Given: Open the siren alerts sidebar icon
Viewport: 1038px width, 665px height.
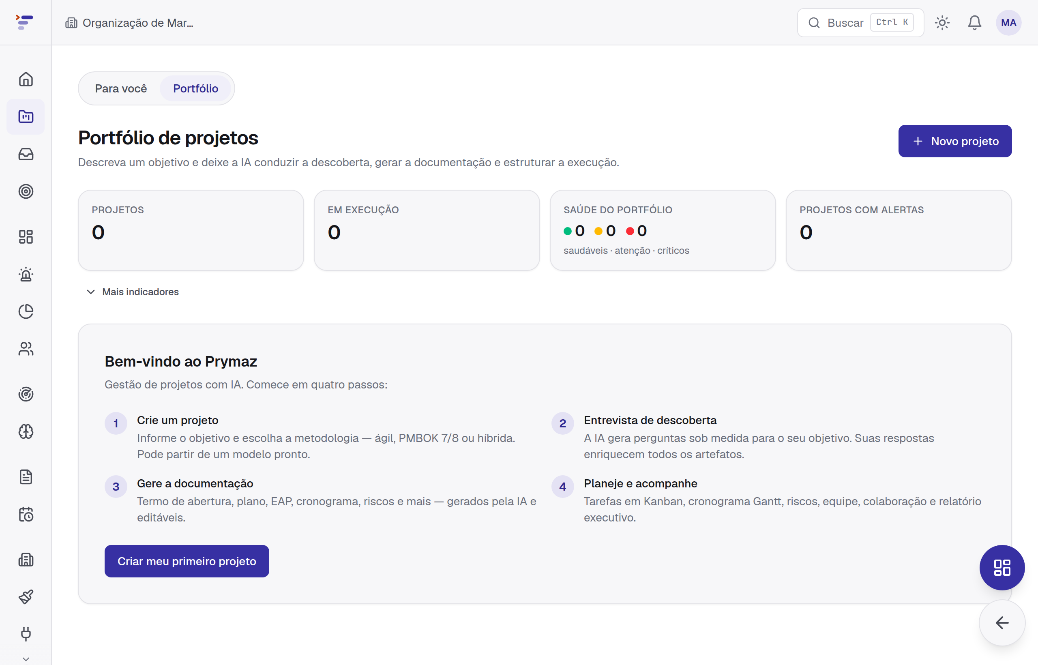Looking at the screenshot, I should [26, 274].
